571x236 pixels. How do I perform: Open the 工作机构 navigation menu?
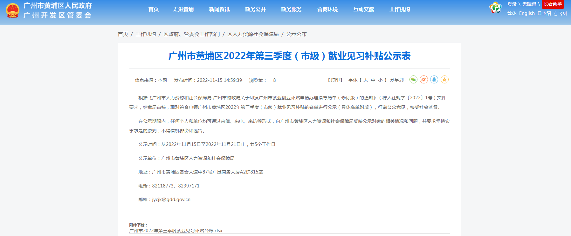coord(400,10)
